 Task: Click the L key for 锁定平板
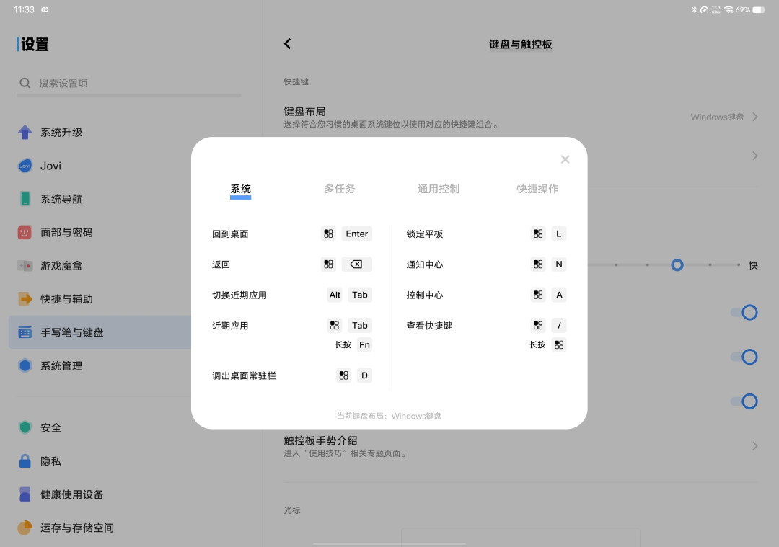(559, 234)
